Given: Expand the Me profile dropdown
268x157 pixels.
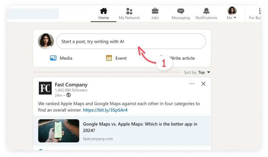Looking at the screenshot, I should click(232, 13).
